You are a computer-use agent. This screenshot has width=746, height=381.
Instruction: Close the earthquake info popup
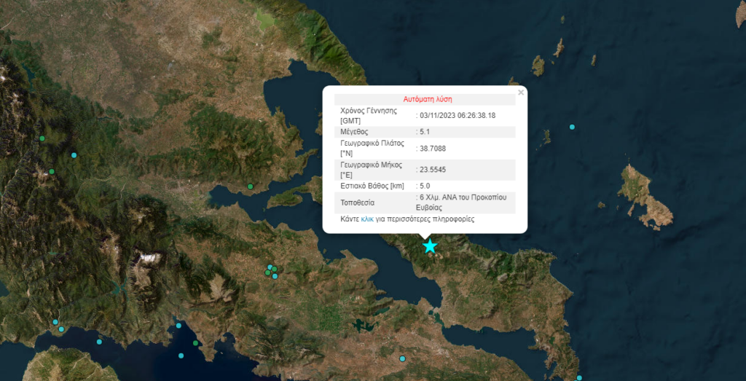(520, 93)
